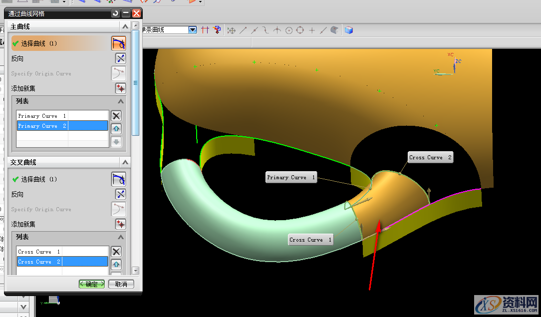Toggle the quadrant point snap icon
Viewport: 541px width, 317px height.
point(300,30)
